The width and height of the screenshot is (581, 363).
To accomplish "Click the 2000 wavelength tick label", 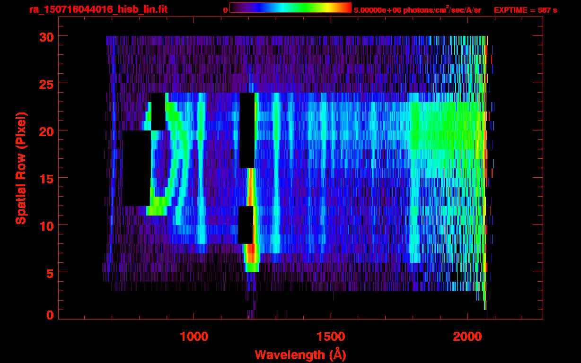I will coord(467,337).
